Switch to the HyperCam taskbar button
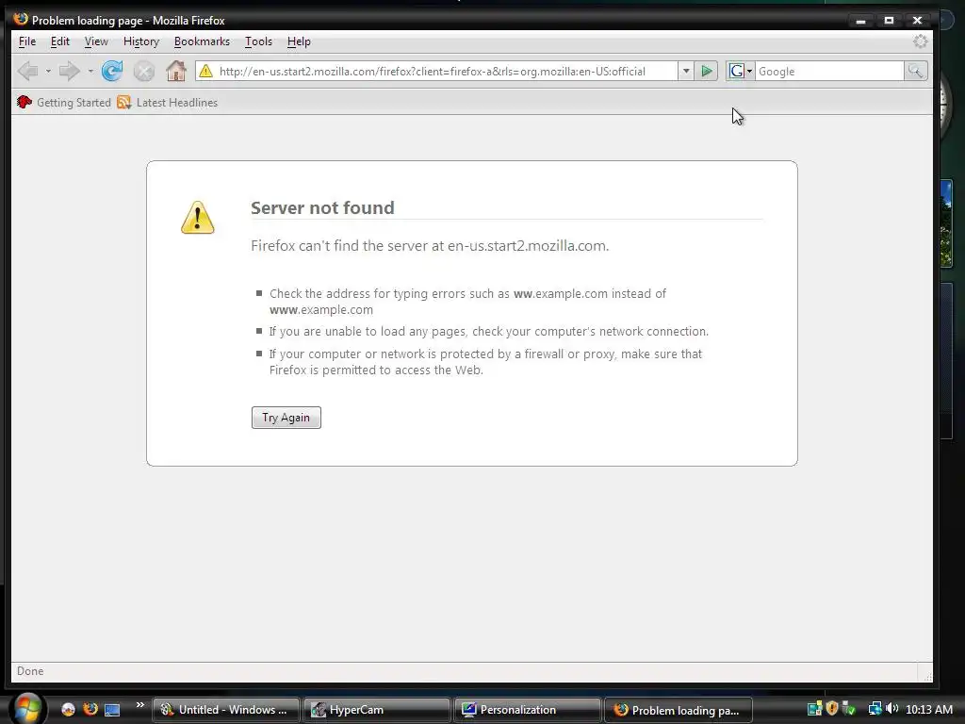 377,710
